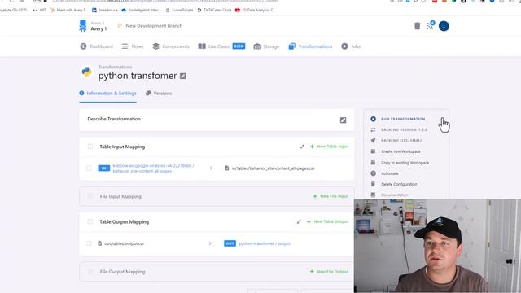Open Avery 1 project selector
The width and height of the screenshot is (521, 293).
[99, 26]
